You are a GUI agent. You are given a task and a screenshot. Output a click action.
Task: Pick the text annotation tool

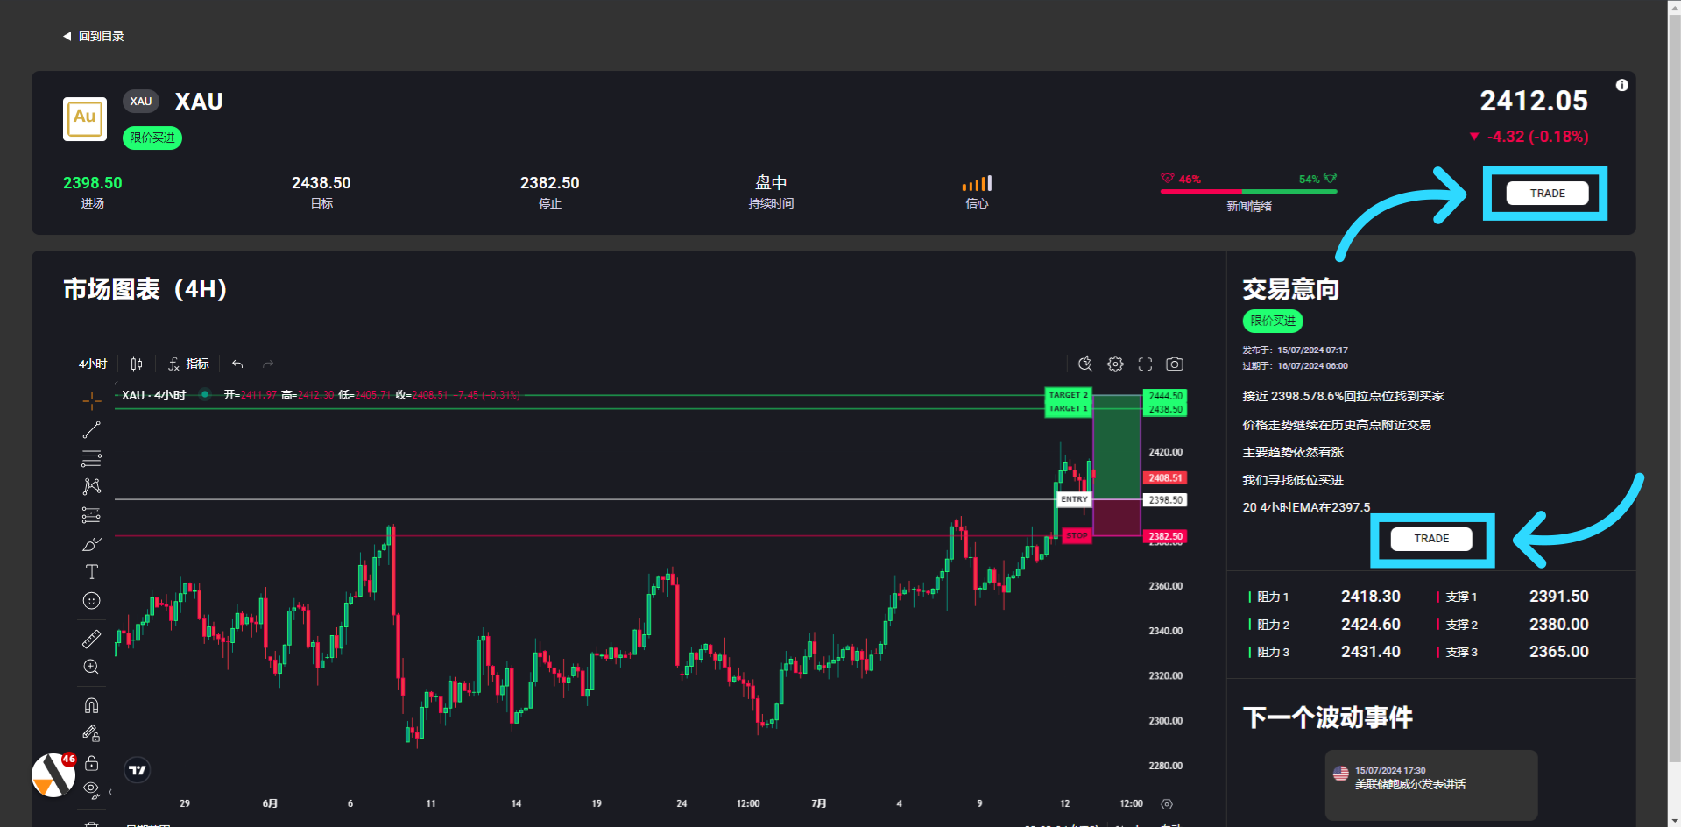[92, 572]
